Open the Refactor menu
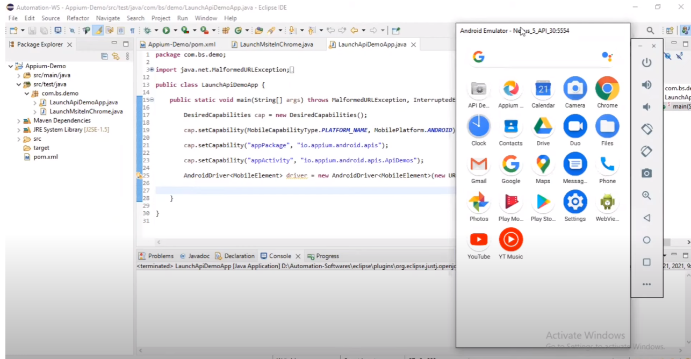The image size is (691, 359). tap(78, 18)
